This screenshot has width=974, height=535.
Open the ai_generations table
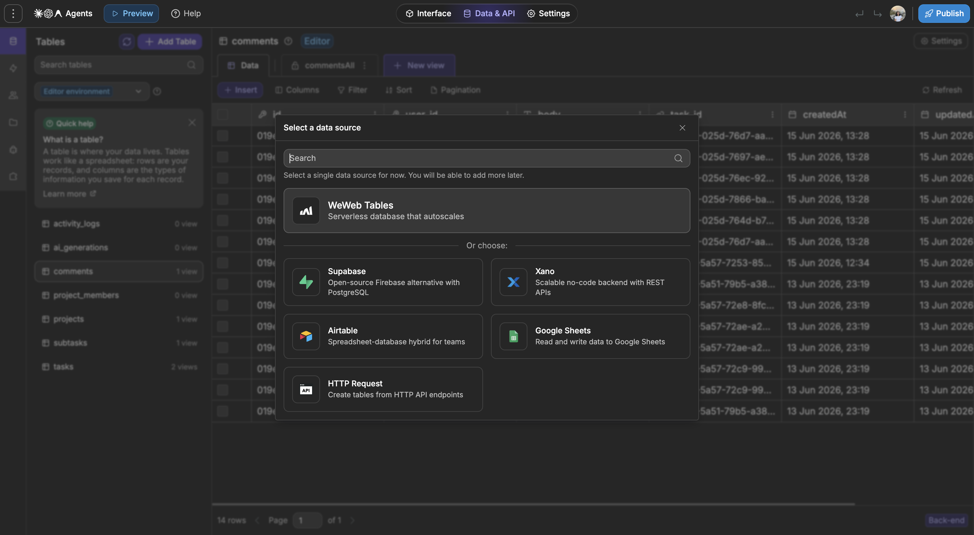(x=119, y=248)
